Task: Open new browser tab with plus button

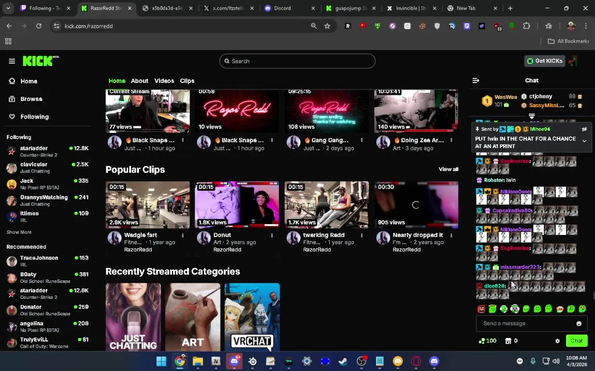Action: tap(510, 8)
